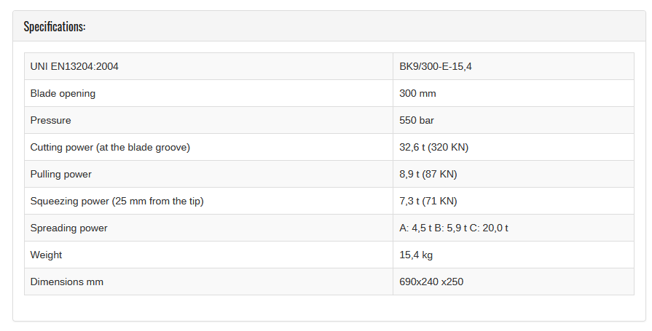Click the 8,9 t (87 KN) value

428,175
